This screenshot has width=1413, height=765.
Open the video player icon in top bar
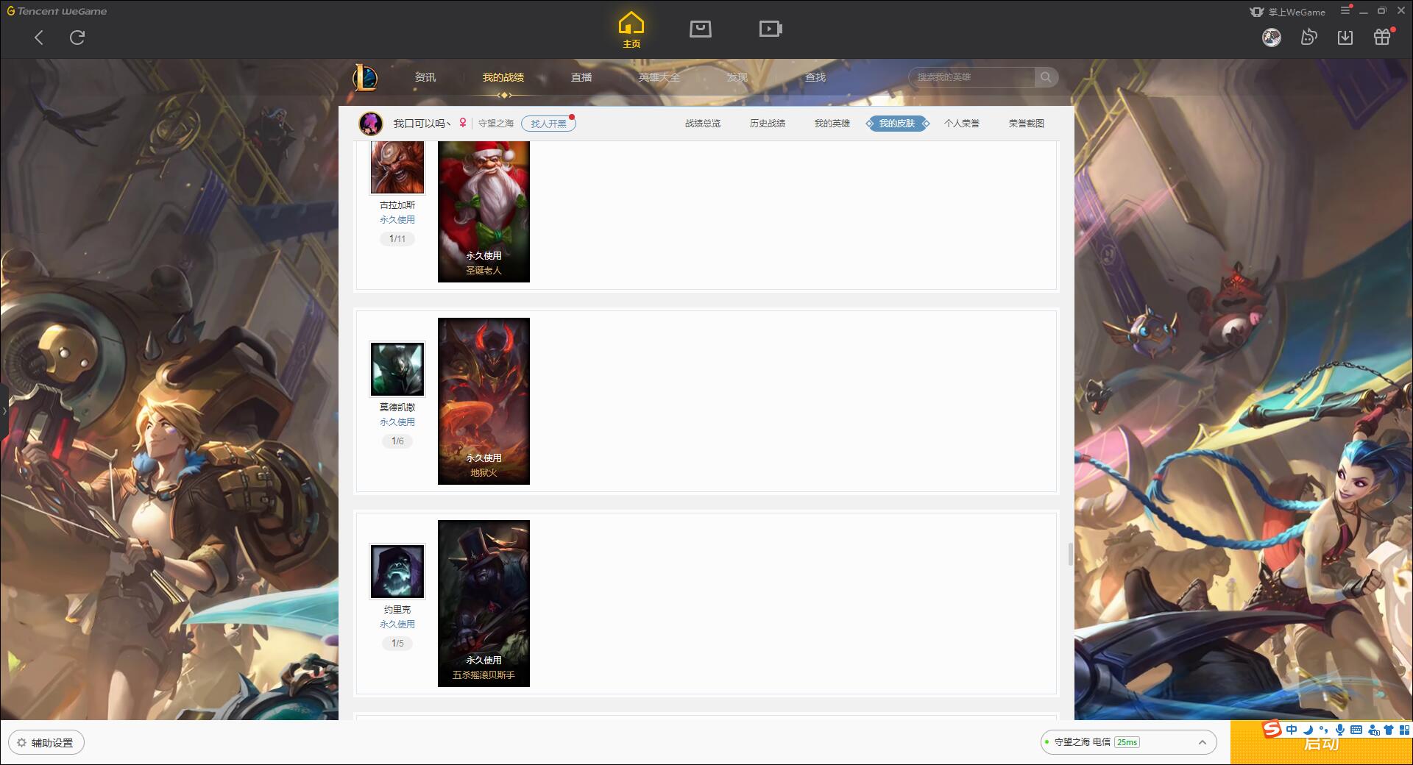[771, 29]
